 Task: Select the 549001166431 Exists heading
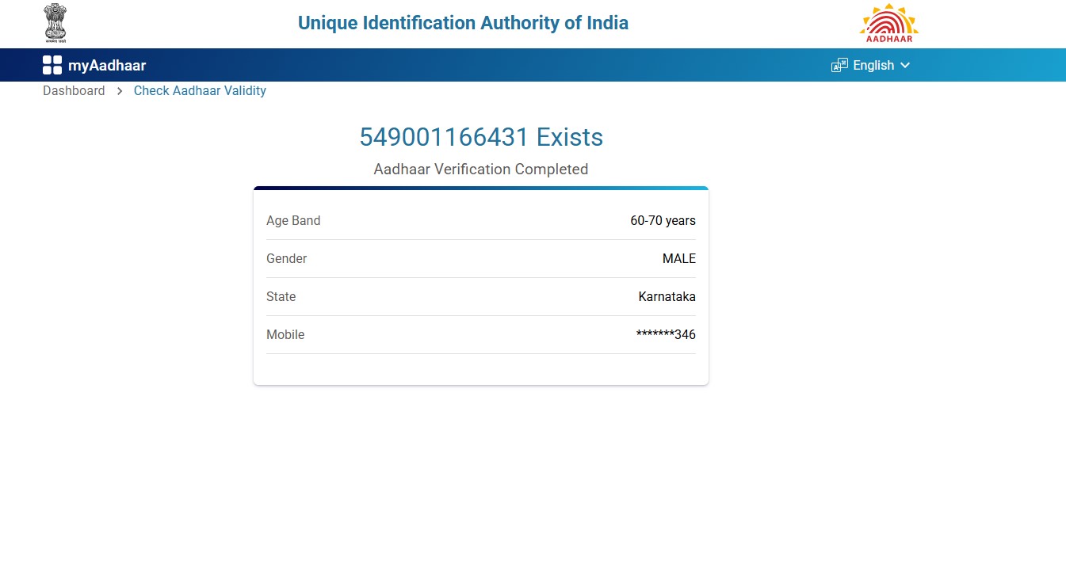pos(481,137)
